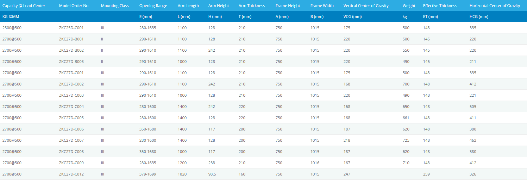The image size is (527, 185).
Task: Click weight value '700'
Action: coord(406,84)
